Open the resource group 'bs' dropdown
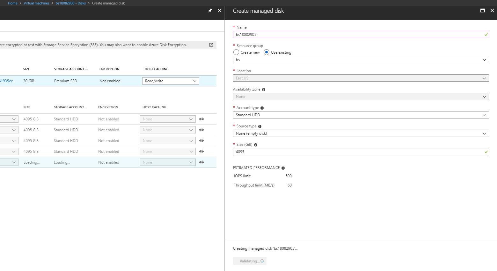 [361, 60]
